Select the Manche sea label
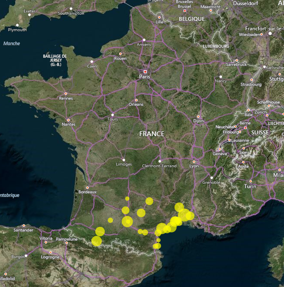 tap(12, 43)
